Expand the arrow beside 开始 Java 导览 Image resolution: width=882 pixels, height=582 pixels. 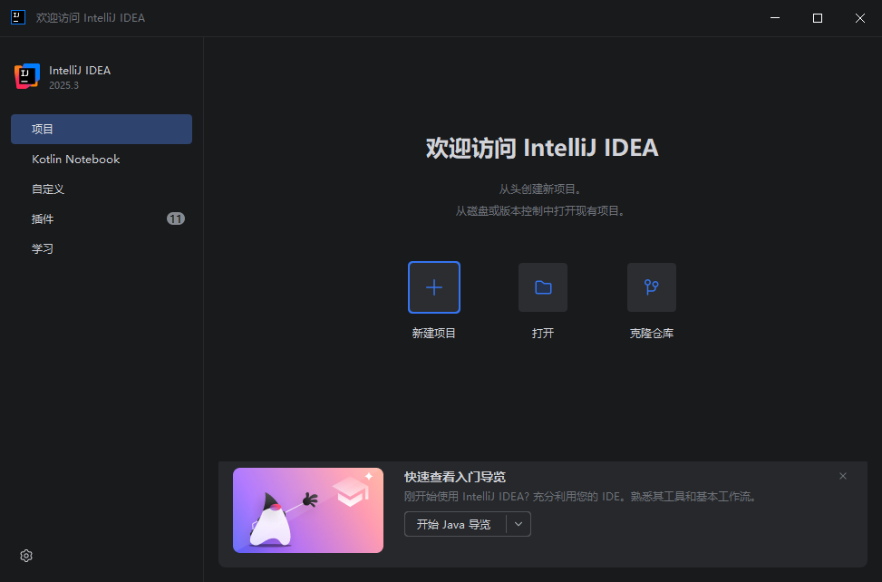(x=519, y=524)
